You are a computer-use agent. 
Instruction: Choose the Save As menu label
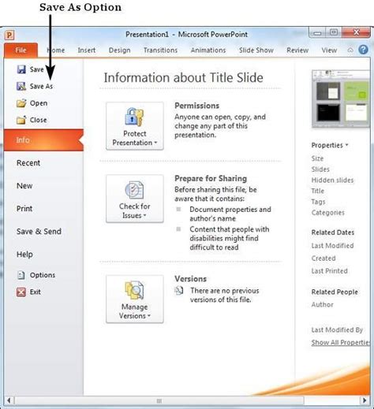coord(41,86)
